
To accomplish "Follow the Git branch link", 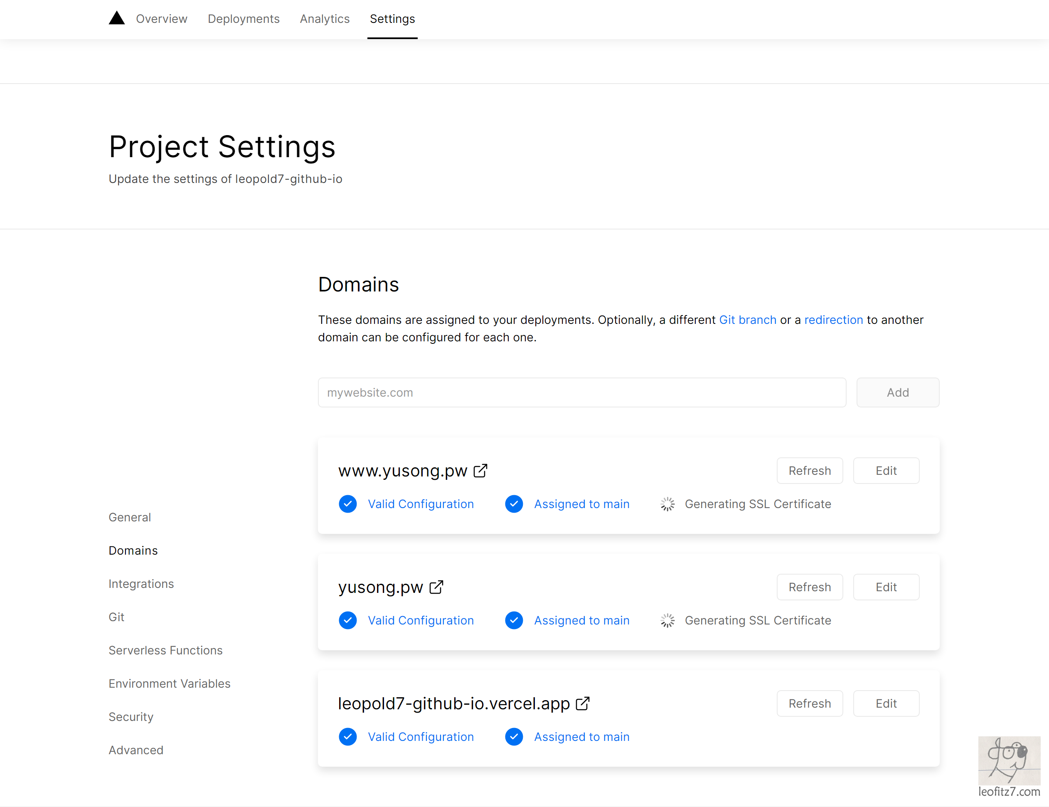I will pos(748,320).
